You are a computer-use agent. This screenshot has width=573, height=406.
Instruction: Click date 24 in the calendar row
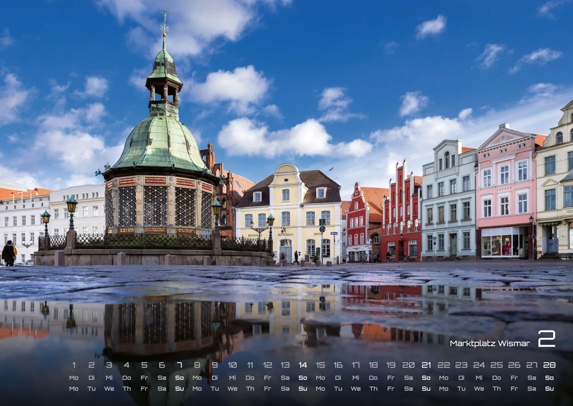point(479,365)
